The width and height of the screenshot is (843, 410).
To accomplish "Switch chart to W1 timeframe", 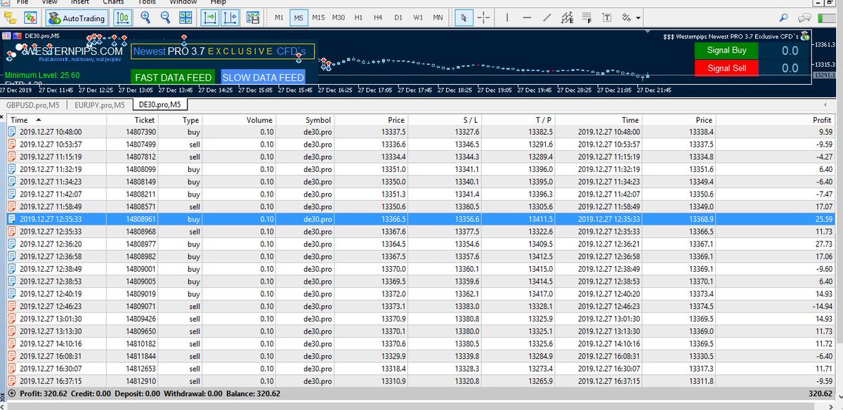I will click(418, 18).
